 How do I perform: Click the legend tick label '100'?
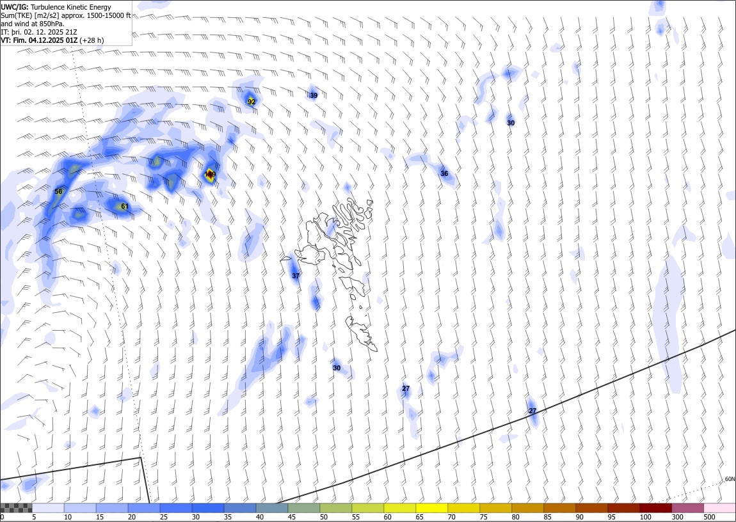pos(645,517)
